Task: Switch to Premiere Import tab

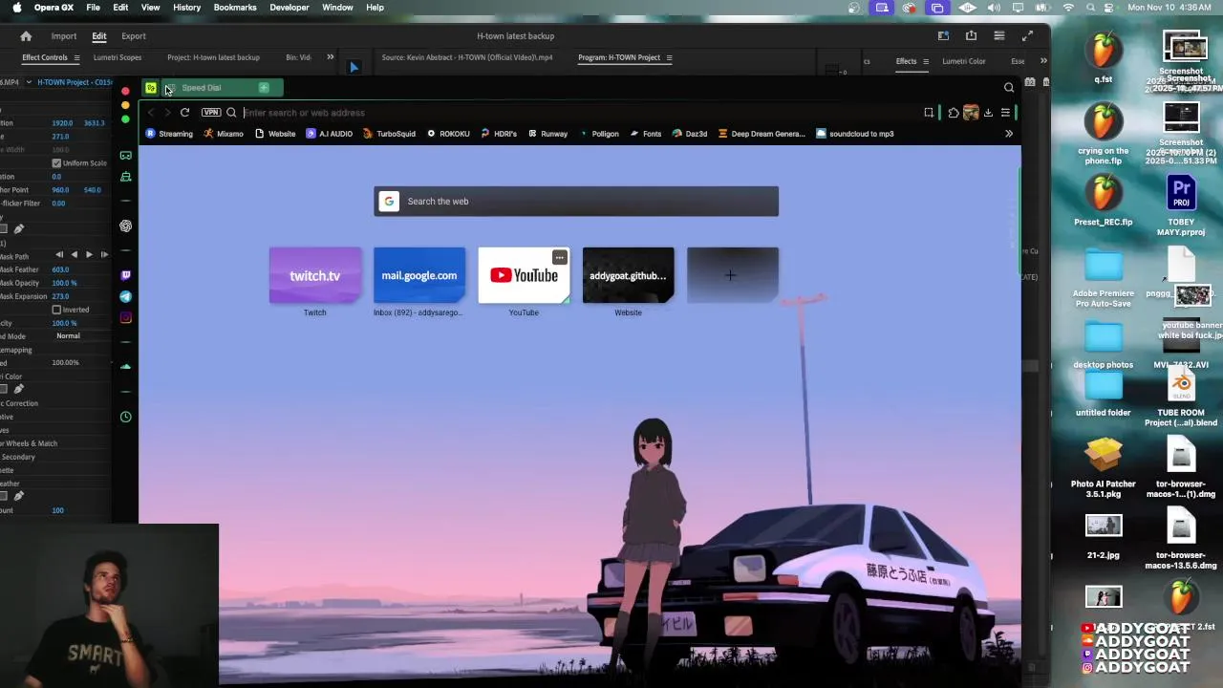Action: (64, 36)
